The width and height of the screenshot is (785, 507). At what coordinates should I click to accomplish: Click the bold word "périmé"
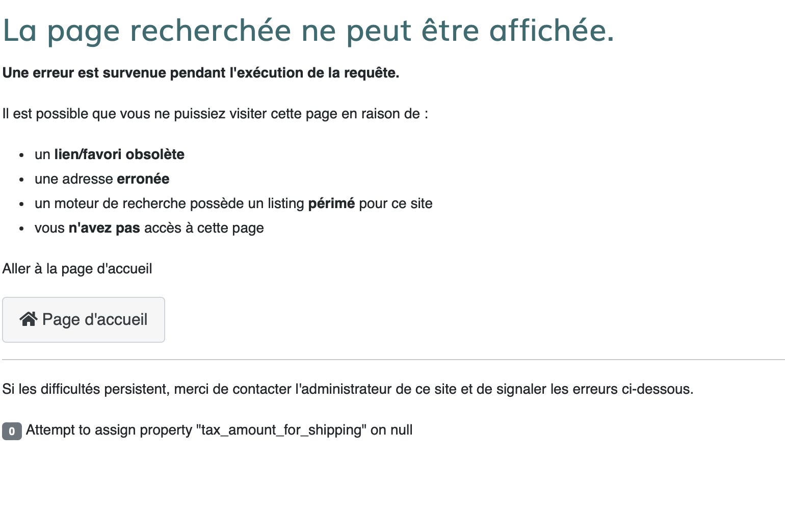pyautogui.click(x=331, y=204)
